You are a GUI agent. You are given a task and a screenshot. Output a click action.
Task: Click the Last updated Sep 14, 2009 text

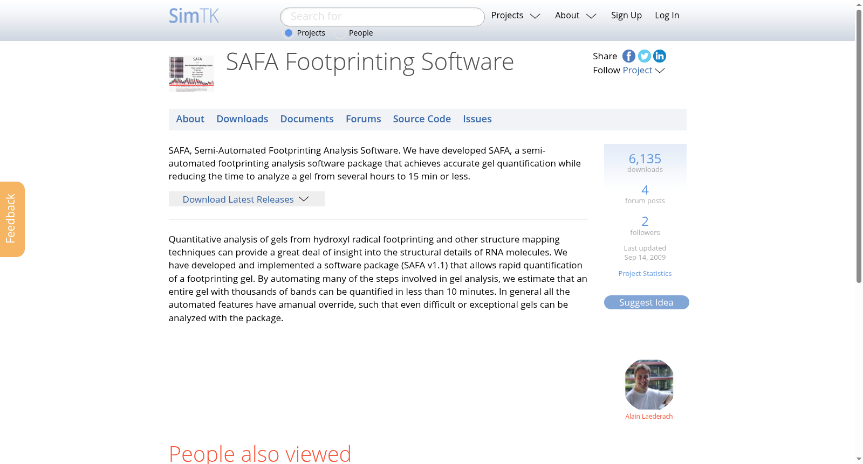[645, 253]
